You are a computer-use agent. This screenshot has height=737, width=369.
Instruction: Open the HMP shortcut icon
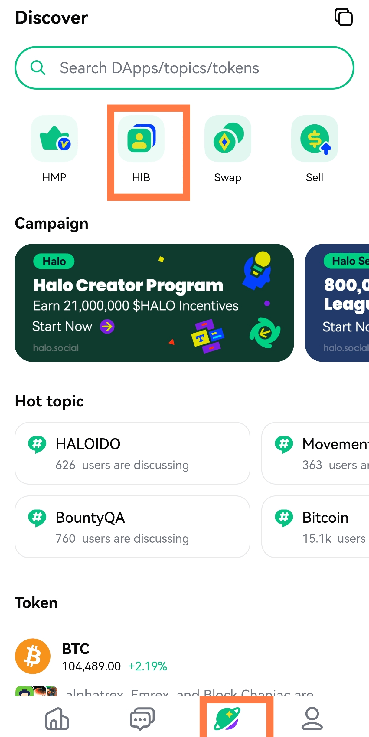tap(54, 139)
